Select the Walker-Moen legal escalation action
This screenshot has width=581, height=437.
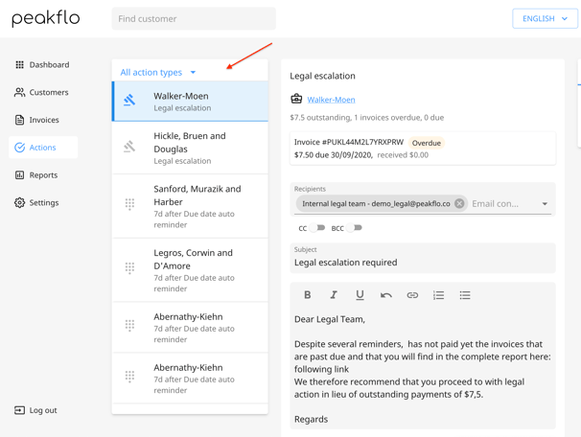click(x=190, y=102)
